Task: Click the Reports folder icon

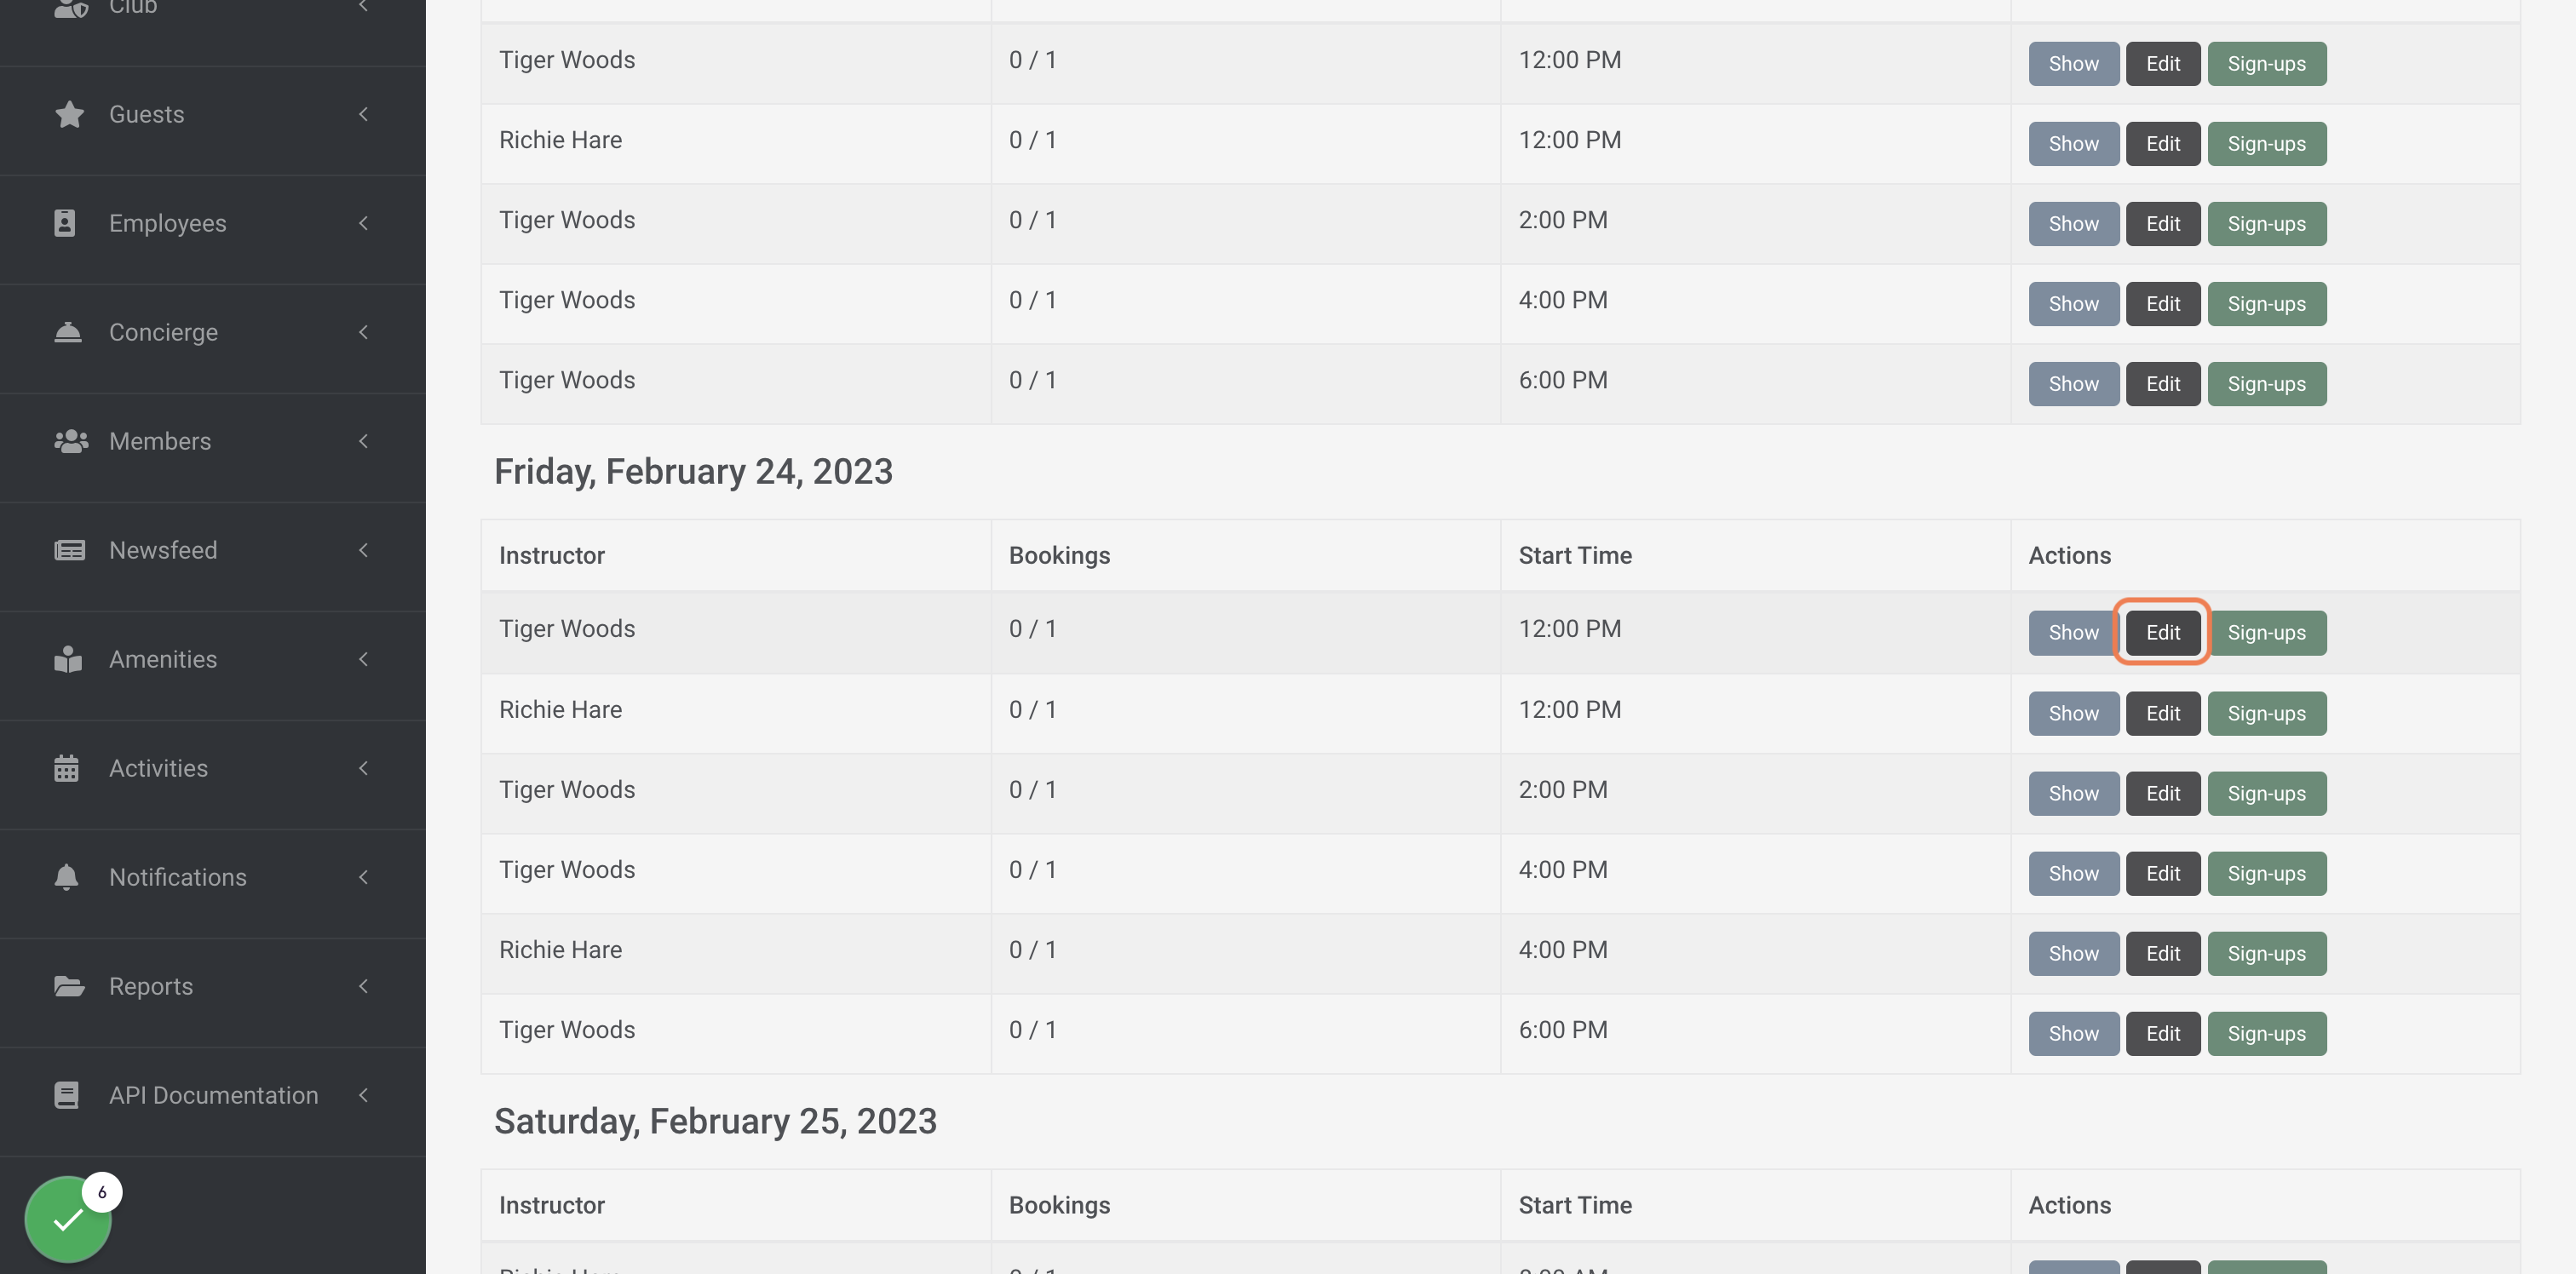Action: (x=69, y=986)
